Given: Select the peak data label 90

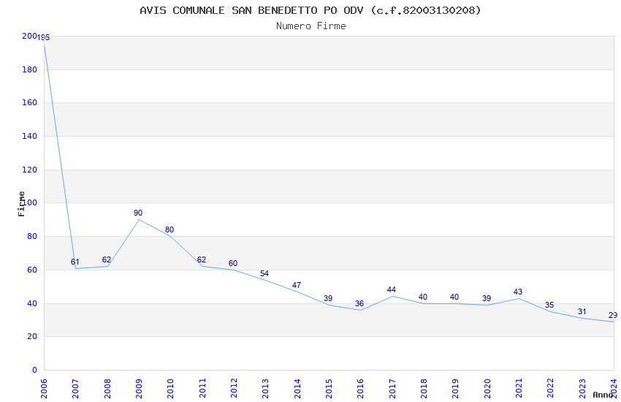Looking at the screenshot, I should tap(138, 213).
